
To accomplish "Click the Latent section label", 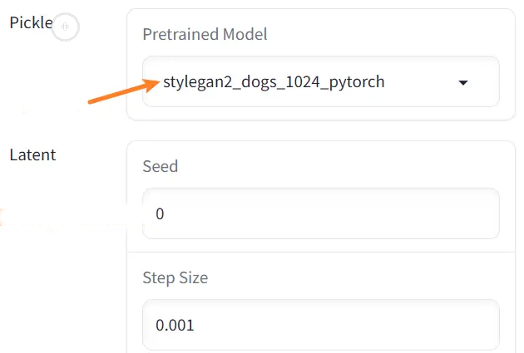I will pyautogui.click(x=32, y=154).
